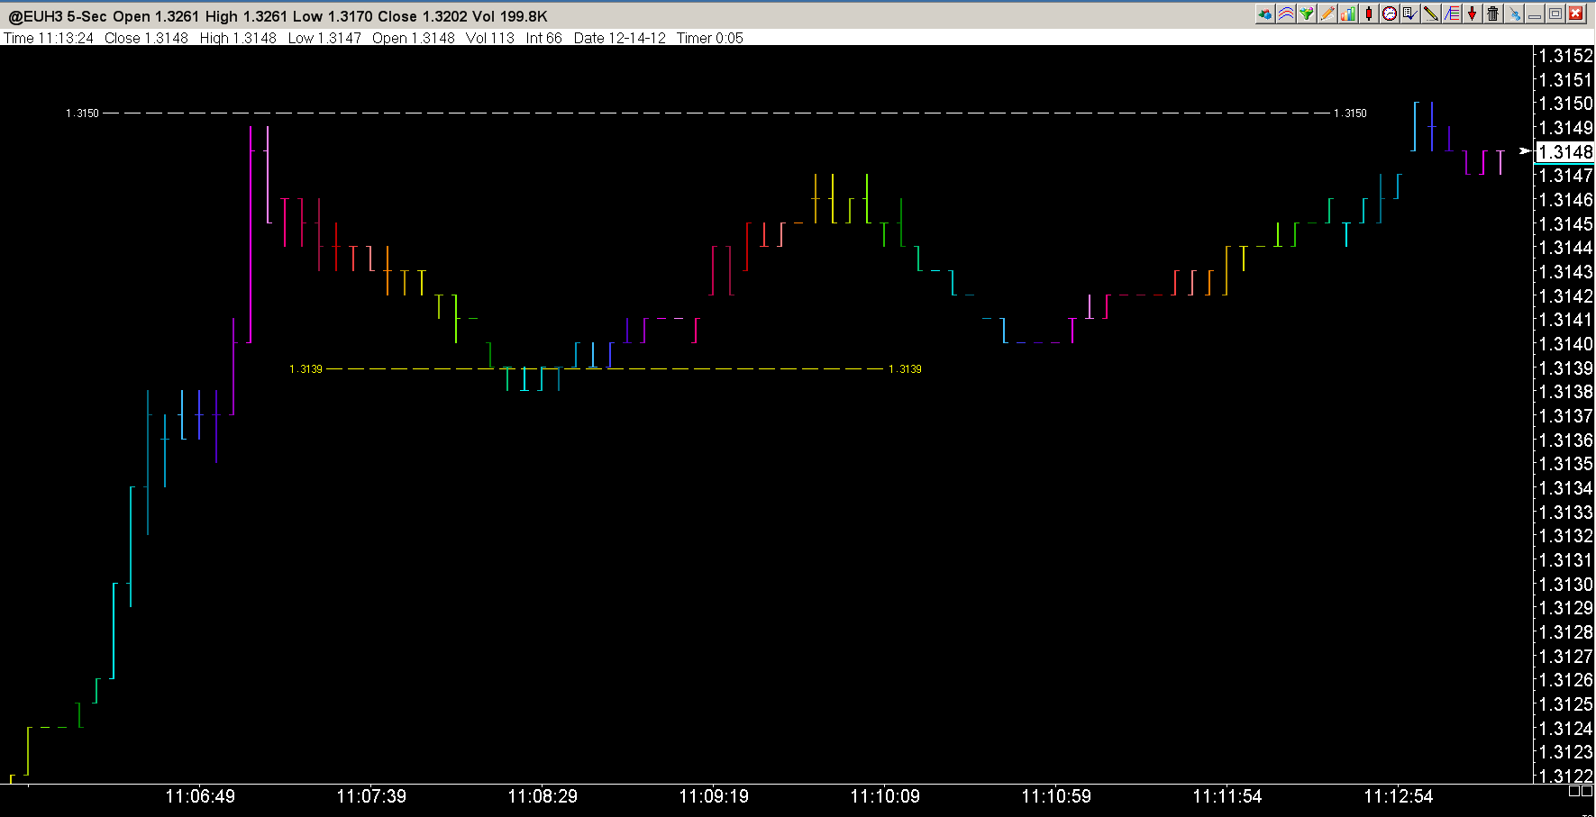Click the 'Int 66' field
The width and height of the screenshot is (1596, 817).
(544, 38)
